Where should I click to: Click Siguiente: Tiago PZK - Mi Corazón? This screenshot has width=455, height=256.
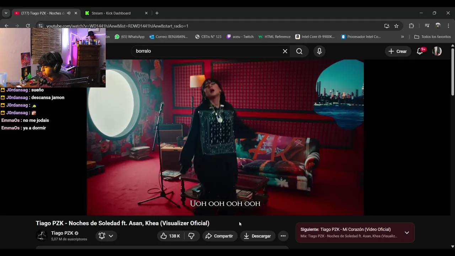(x=346, y=229)
